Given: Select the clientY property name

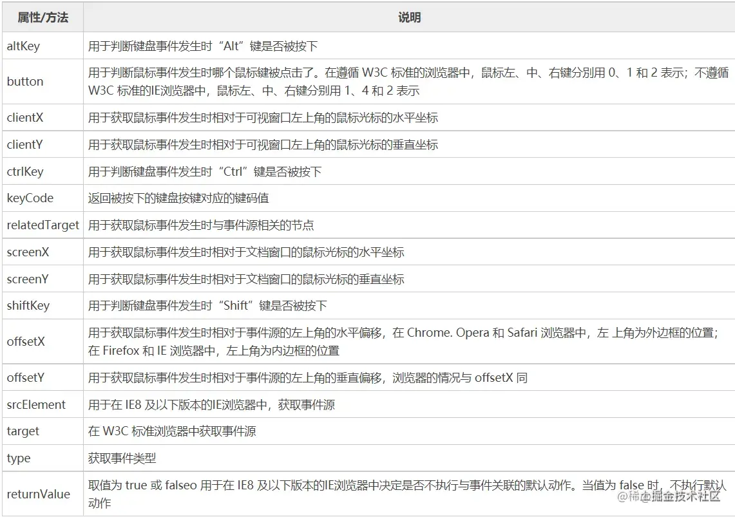Looking at the screenshot, I should [26, 144].
